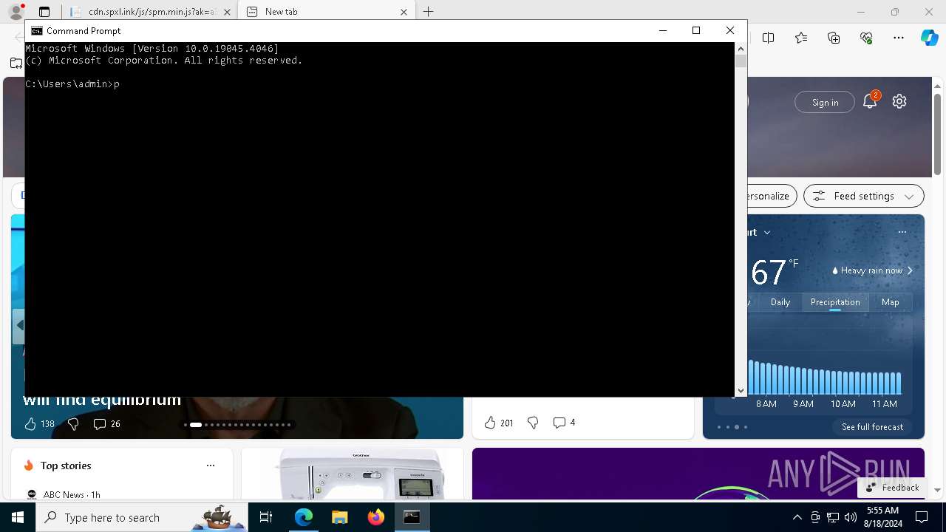The width and height of the screenshot is (946, 532).
Task: Open network status tray icon
Action: [833, 517]
